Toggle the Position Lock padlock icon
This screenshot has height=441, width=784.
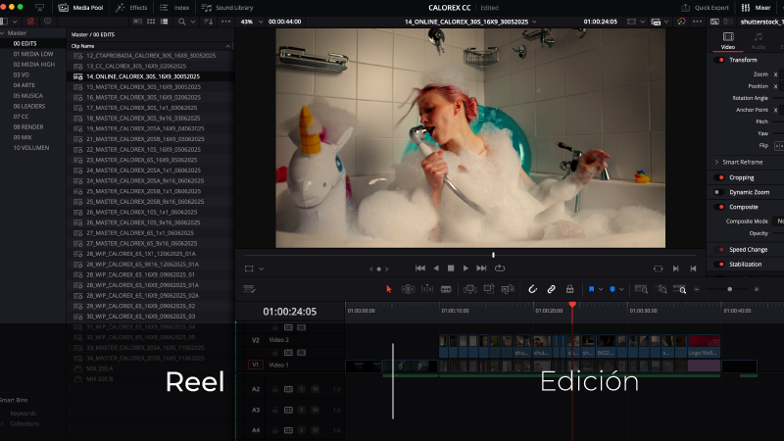(569, 289)
